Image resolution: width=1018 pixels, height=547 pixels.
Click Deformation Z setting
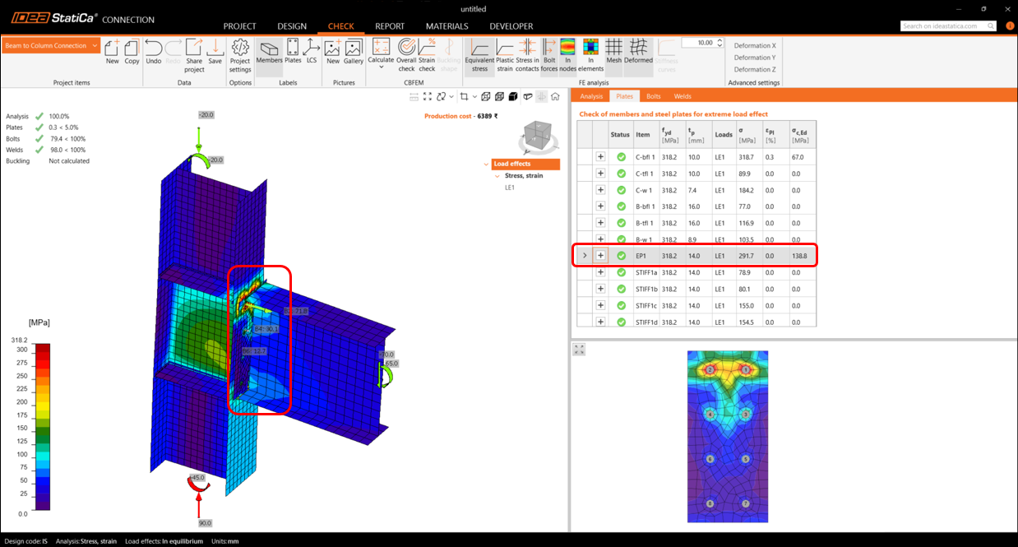point(754,69)
